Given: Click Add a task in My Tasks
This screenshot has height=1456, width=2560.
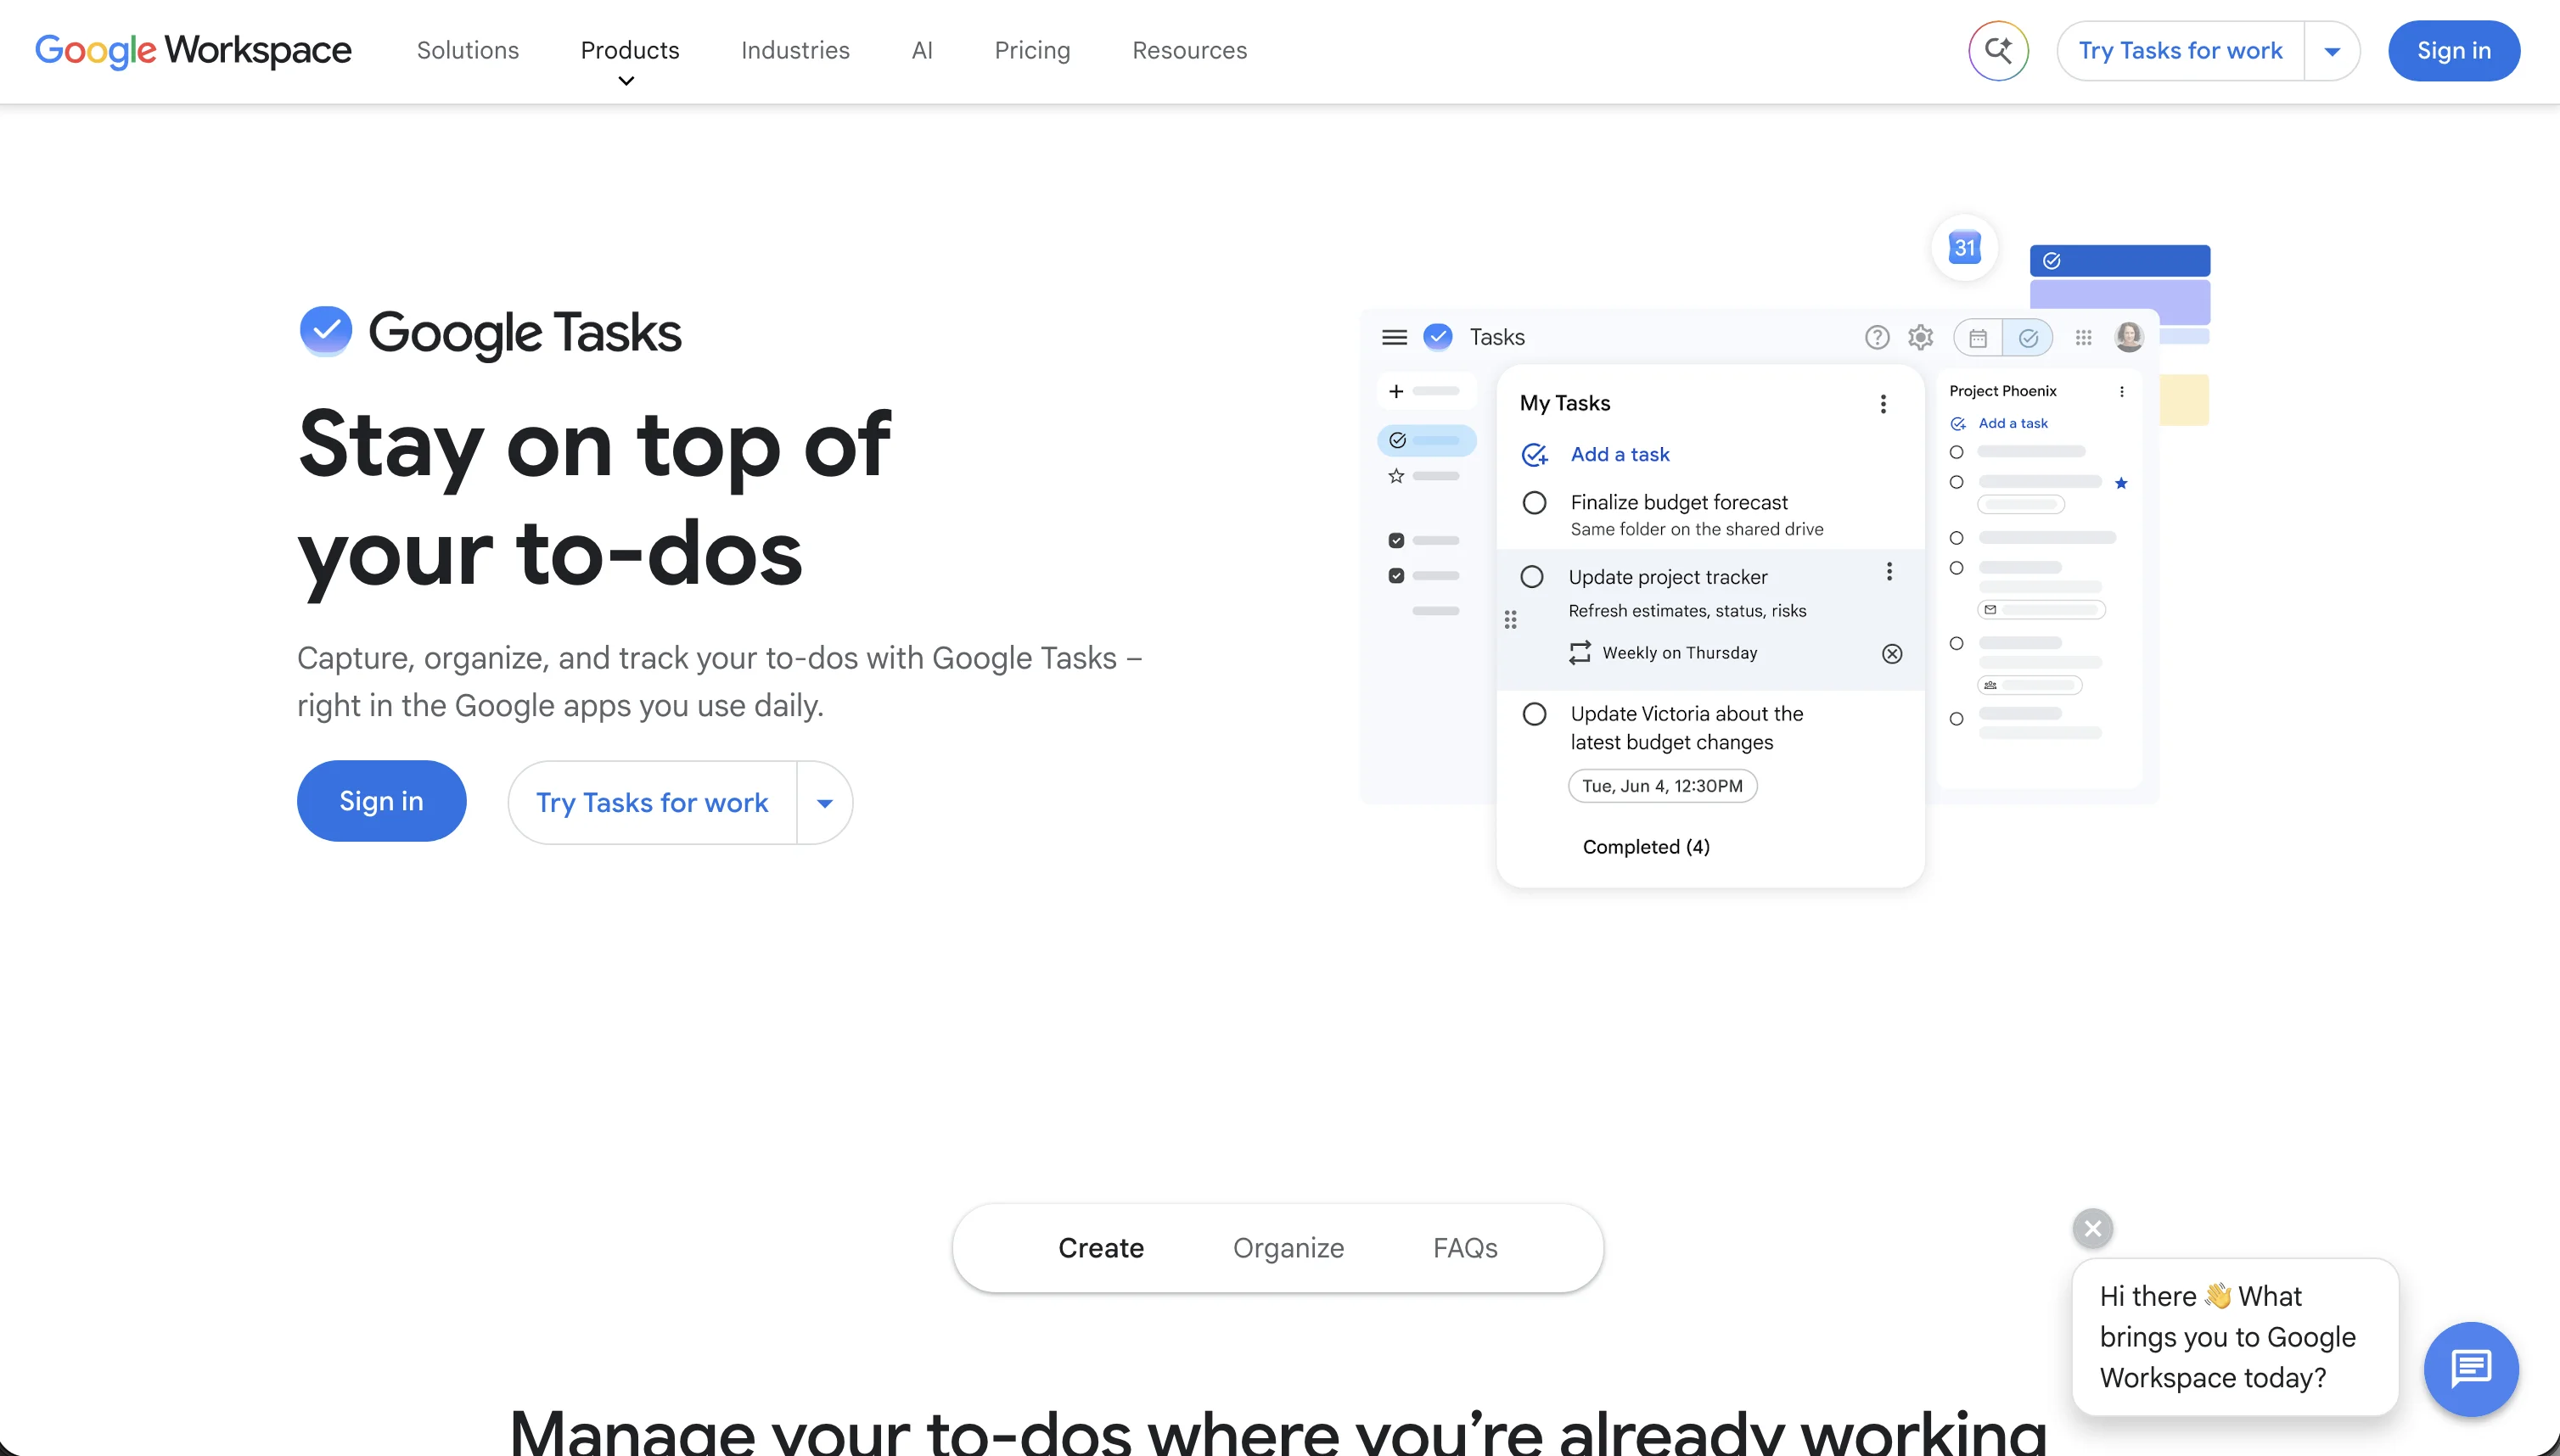Looking at the screenshot, I should (x=1619, y=454).
